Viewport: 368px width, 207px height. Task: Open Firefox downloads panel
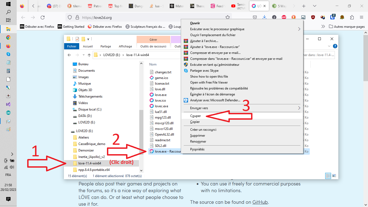tap(264, 17)
